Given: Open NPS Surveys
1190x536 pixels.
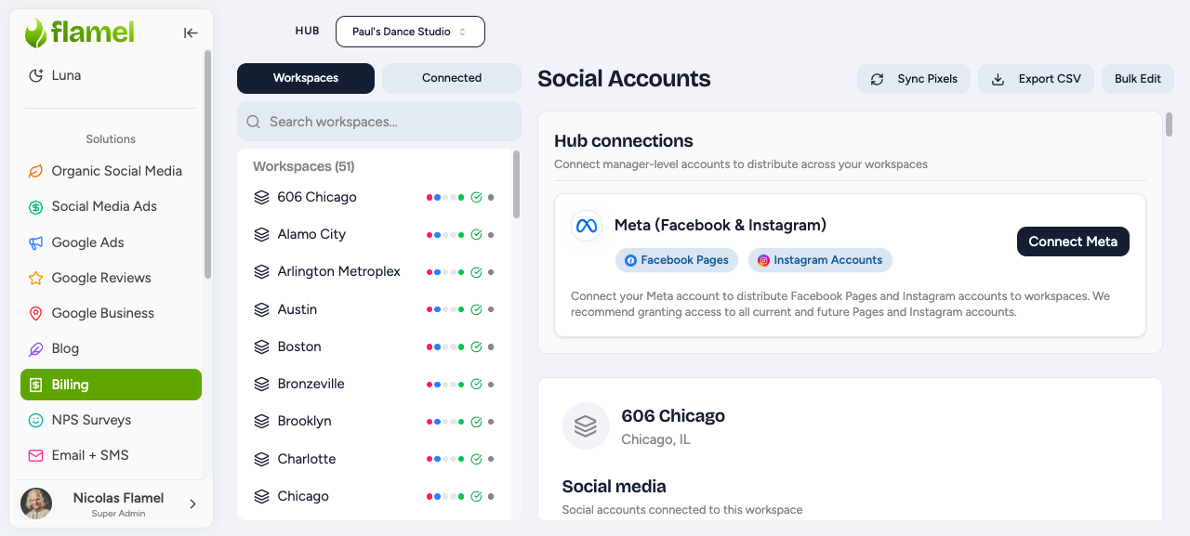Looking at the screenshot, I should click(x=111, y=420).
